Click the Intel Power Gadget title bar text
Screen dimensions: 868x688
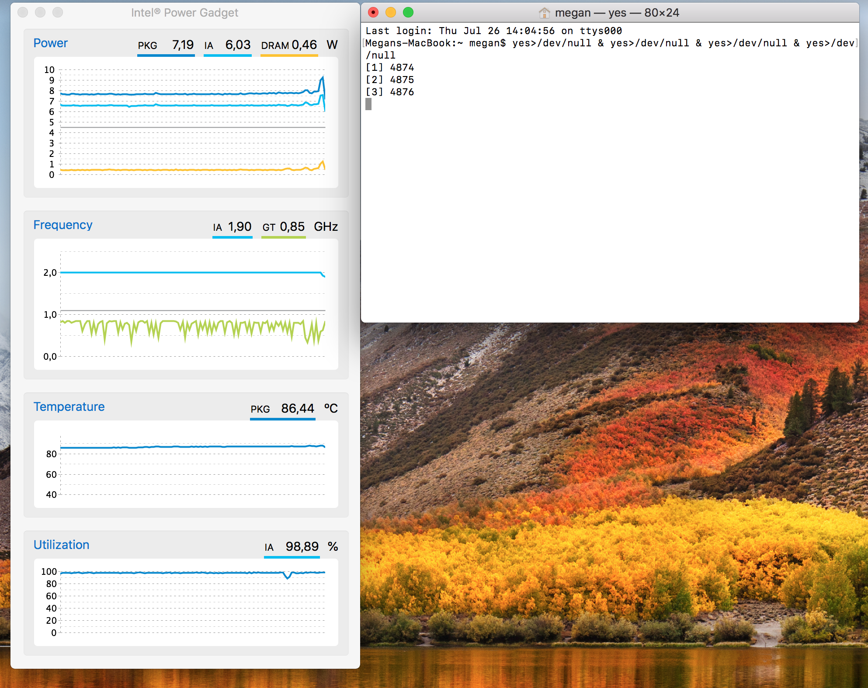click(184, 13)
